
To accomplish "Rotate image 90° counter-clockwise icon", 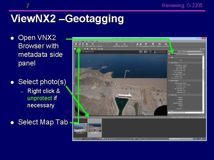I will tap(117, 45).
